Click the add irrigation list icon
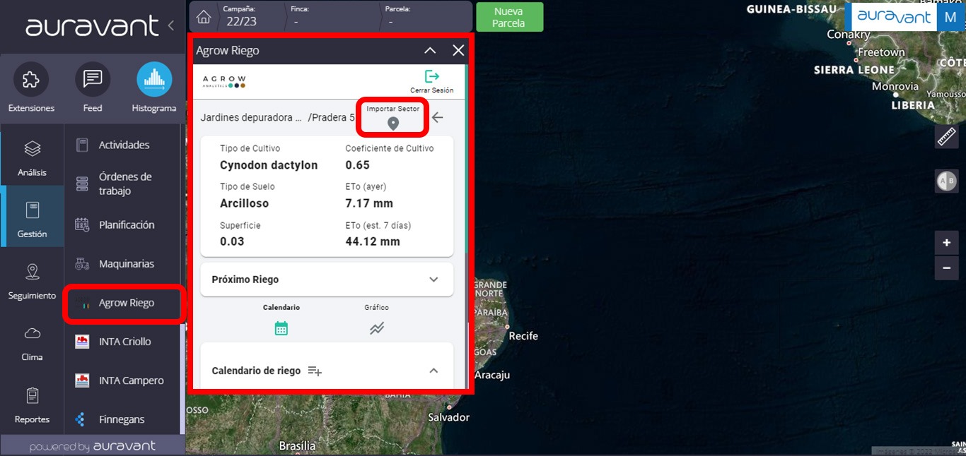Image resolution: width=966 pixels, height=456 pixels. pos(315,371)
